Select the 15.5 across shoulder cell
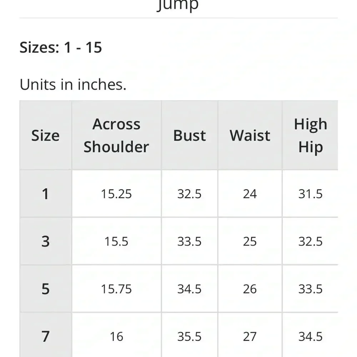Viewport: 357px width, 357px height. click(116, 241)
